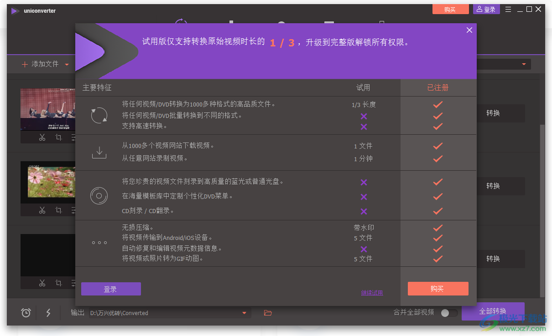Click the text 在海量模板库中定制个性化DVD菜单。
Viewport: 552px width, 336px height.
click(177, 196)
